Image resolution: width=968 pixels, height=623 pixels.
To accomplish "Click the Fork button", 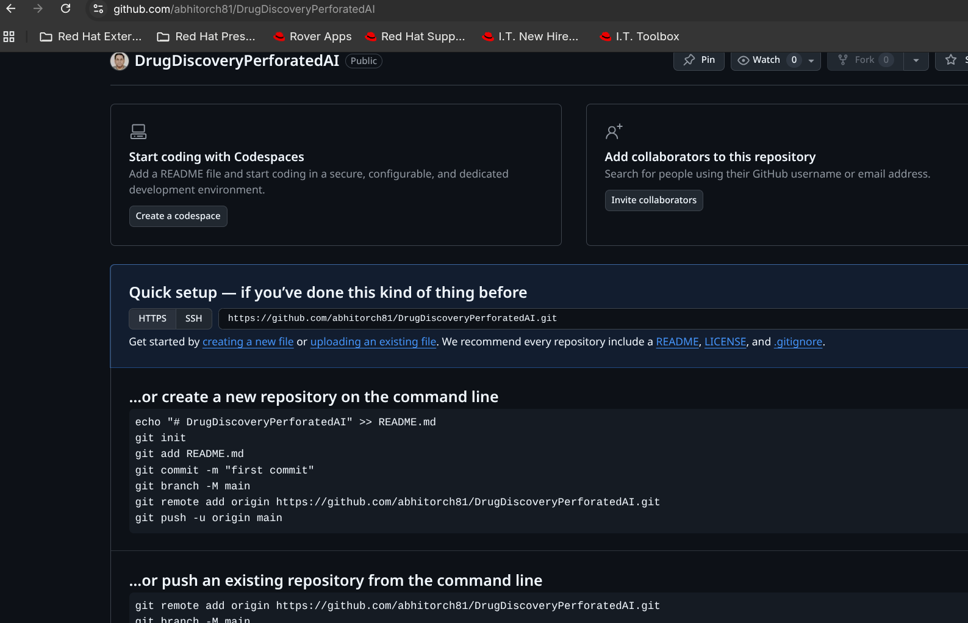I will 865,60.
